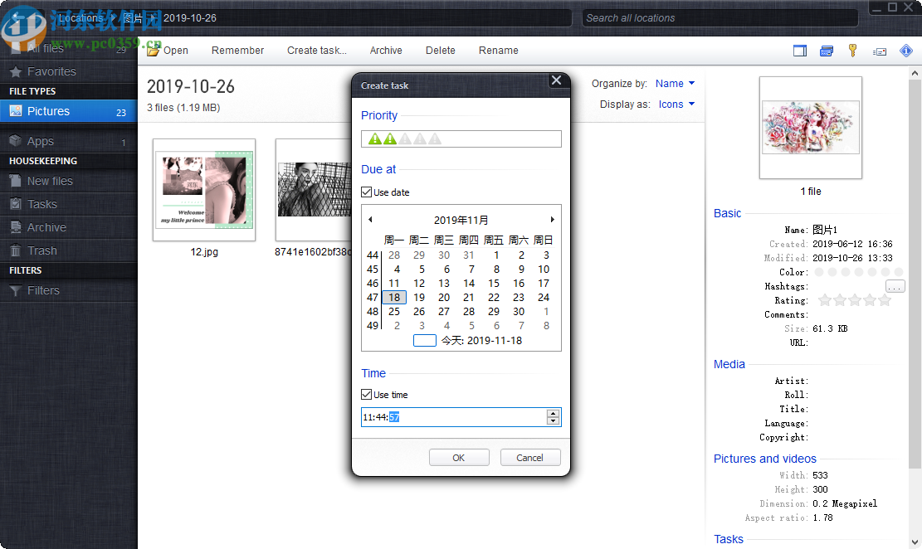Pick the fourth Color dot in Basic
Screen dimensions: 922x549
tap(859, 272)
